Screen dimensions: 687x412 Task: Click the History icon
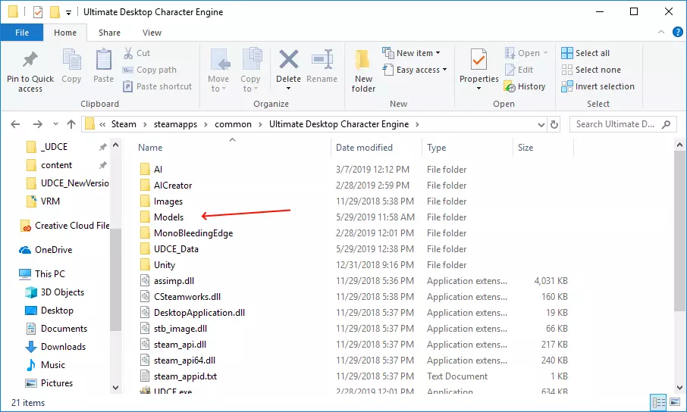510,86
